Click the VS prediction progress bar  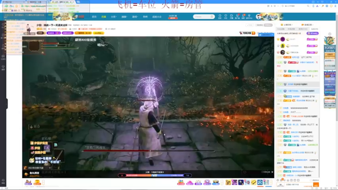tap(155, 175)
